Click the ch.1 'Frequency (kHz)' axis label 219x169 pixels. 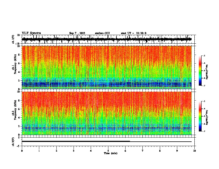pyautogui.click(x=15, y=64)
